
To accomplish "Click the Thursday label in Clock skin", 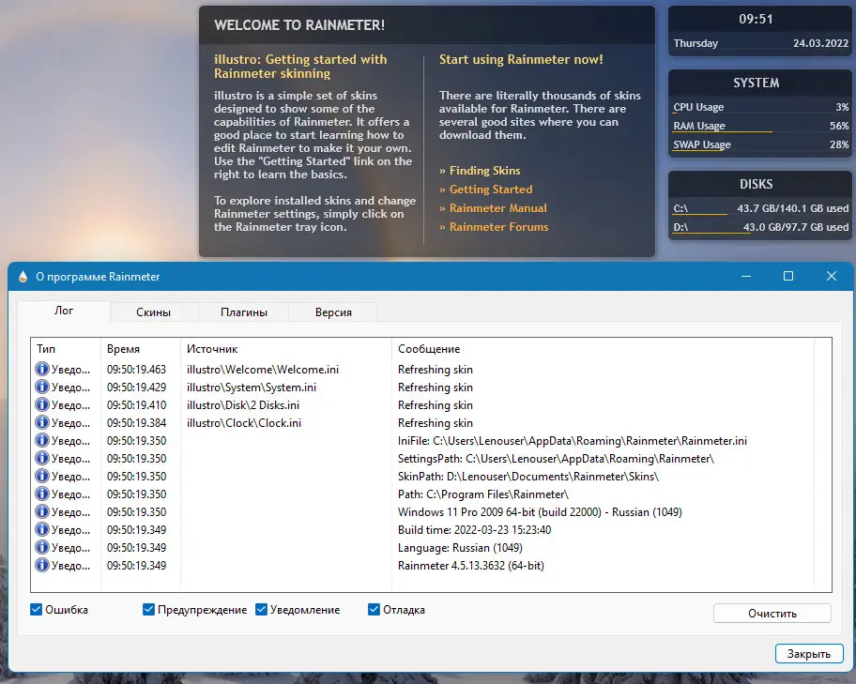I will 695,43.
